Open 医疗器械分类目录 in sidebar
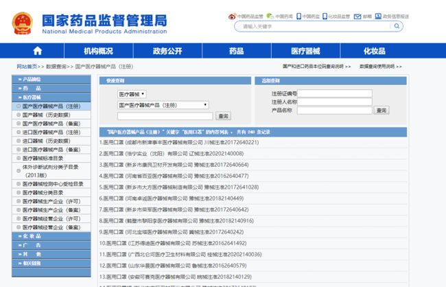This screenshot has height=287, width=446. click(43, 192)
